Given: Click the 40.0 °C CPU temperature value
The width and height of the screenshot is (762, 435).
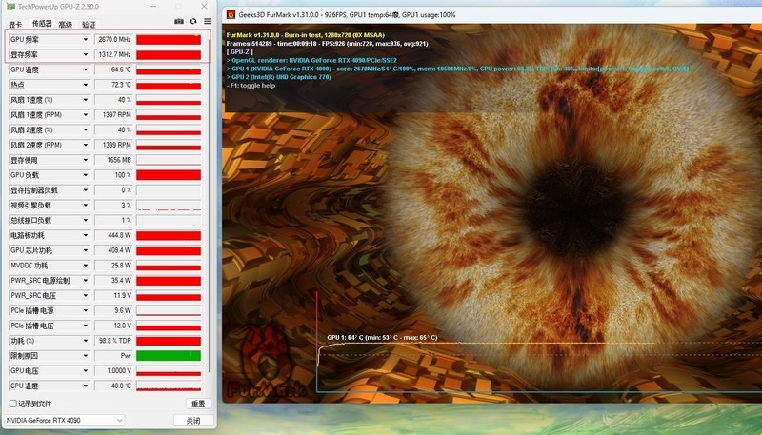Looking at the screenshot, I should coord(113,386).
